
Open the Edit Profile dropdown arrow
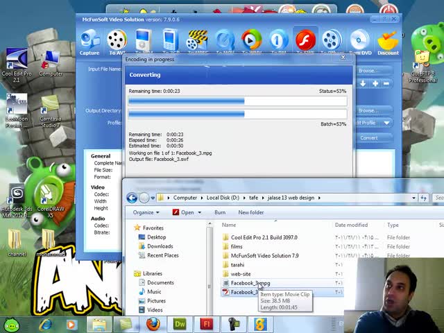coord(387,123)
